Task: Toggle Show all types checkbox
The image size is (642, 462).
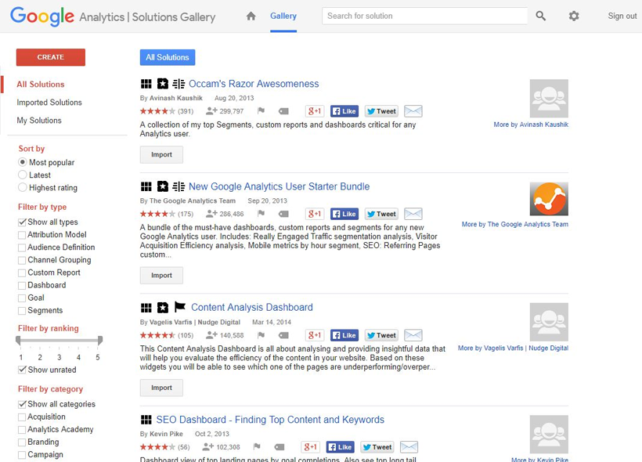Action: pos(22,222)
